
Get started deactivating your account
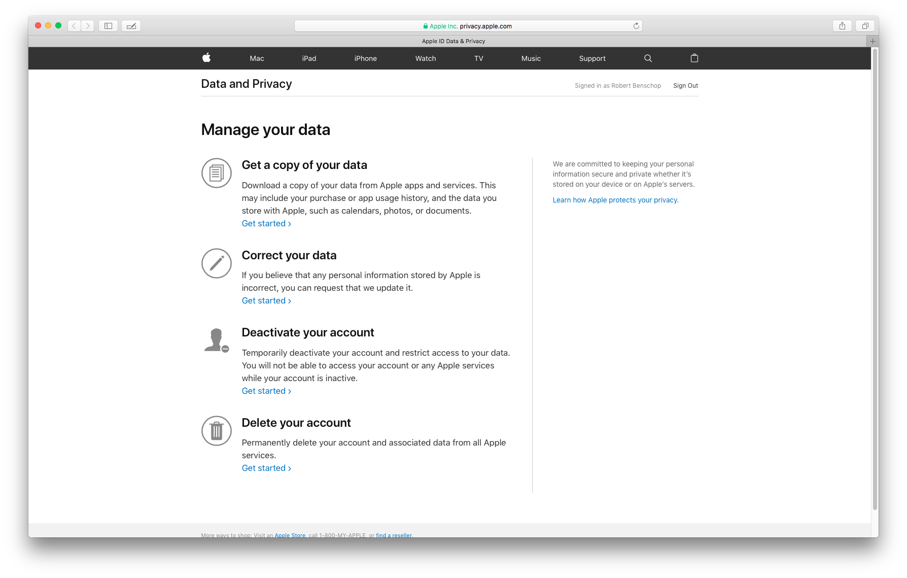tap(266, 391)
